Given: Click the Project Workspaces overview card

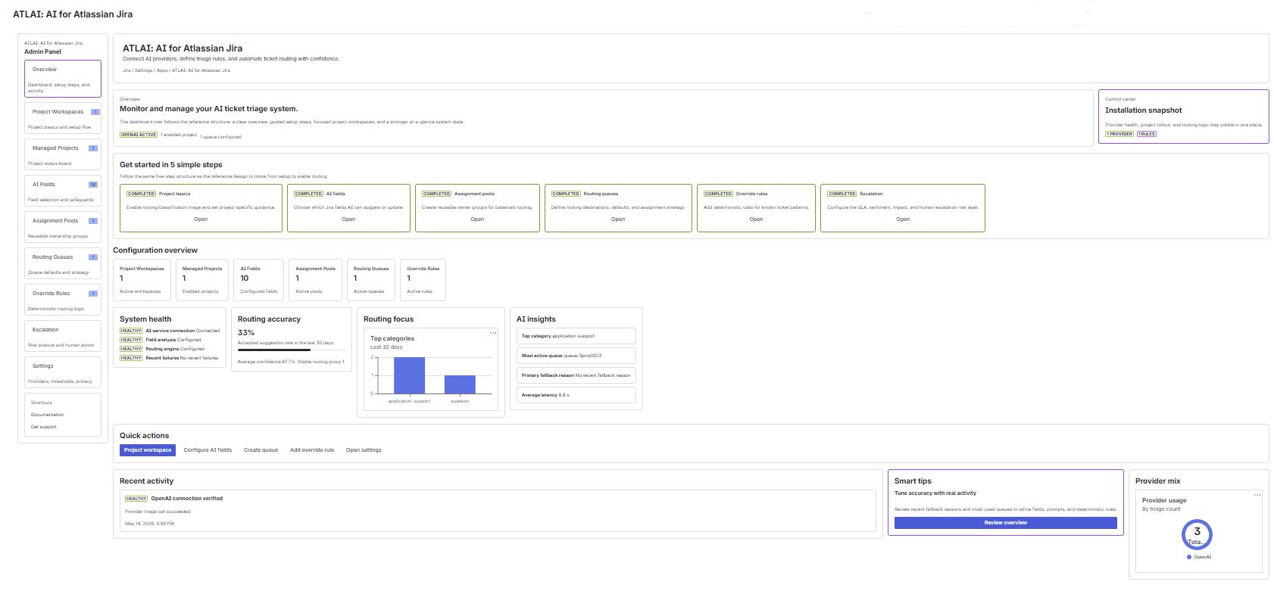Looking at the screenshot, I should pos(142,280).
